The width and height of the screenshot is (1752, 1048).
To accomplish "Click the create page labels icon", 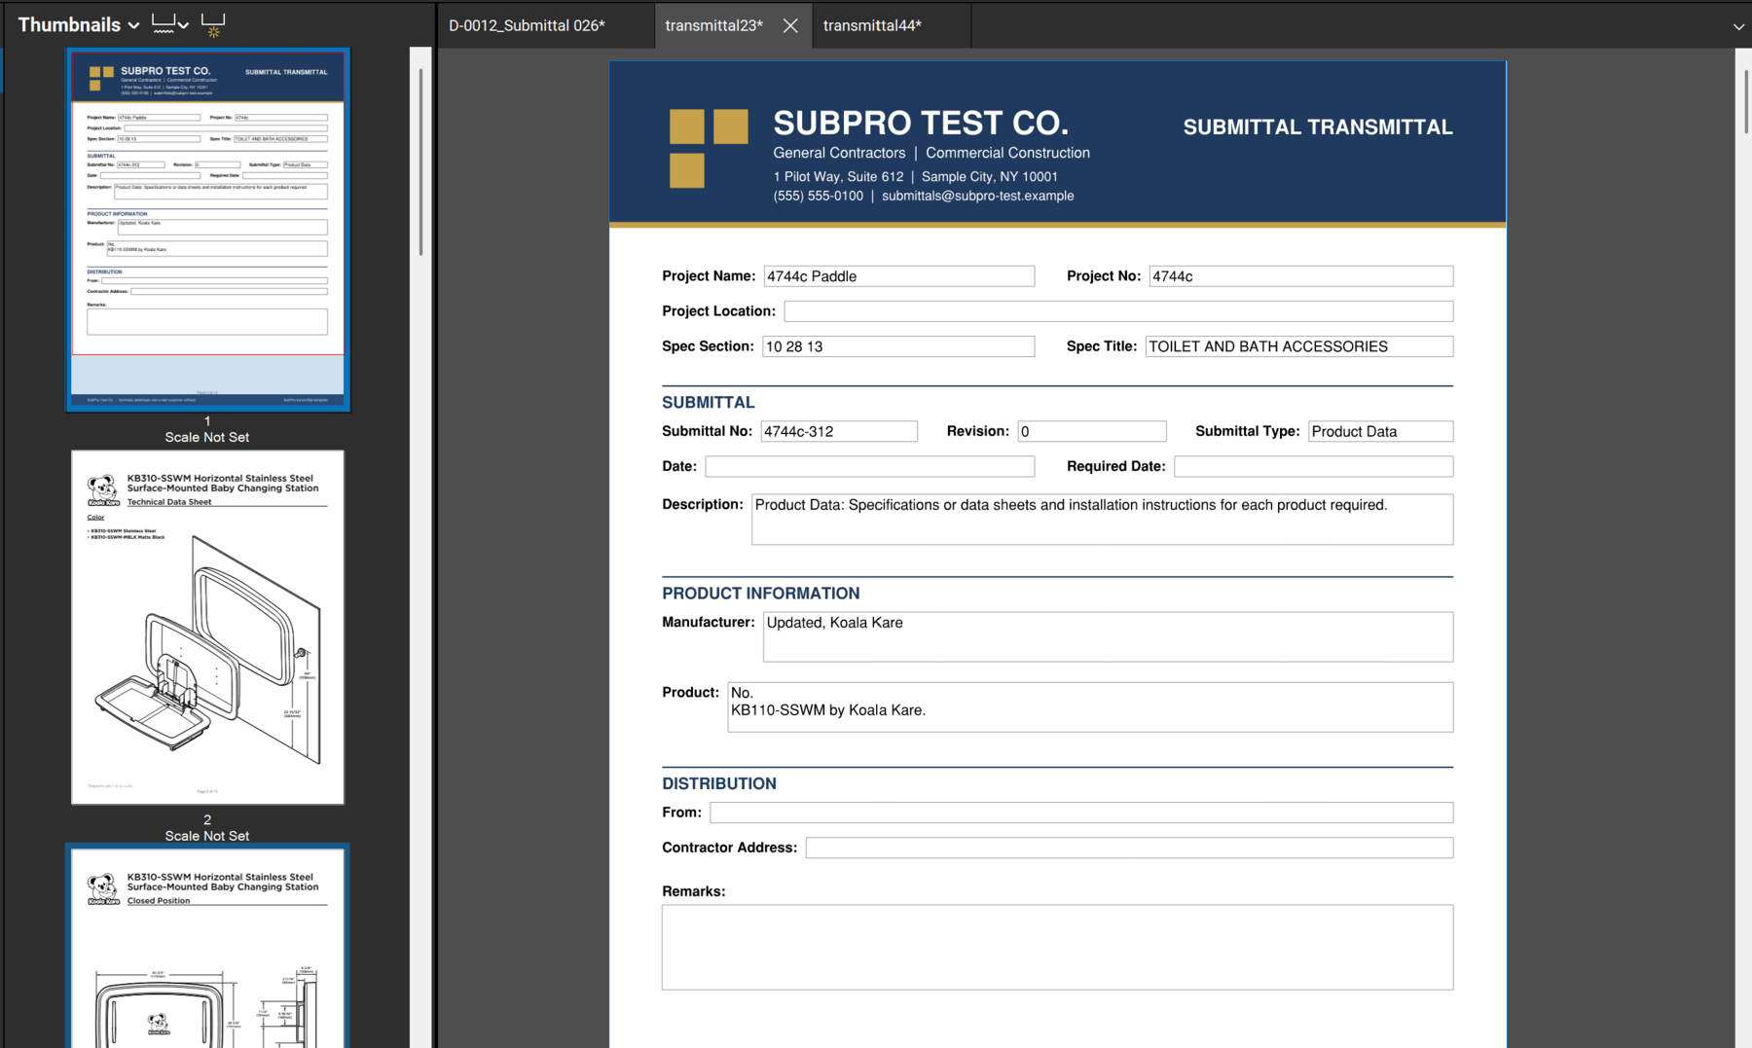I will tap(213, 24).
